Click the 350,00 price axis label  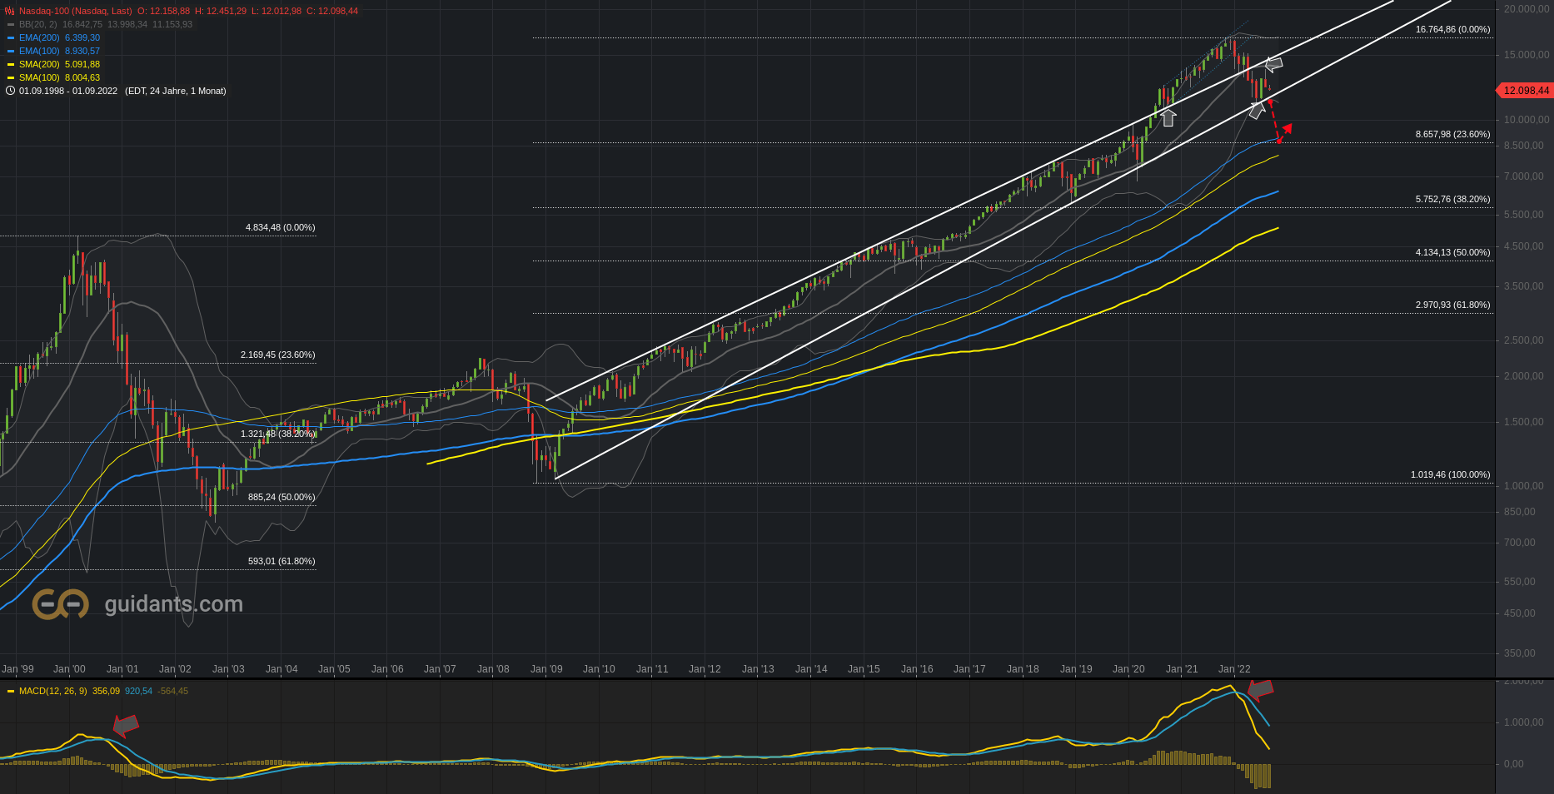coord(1520,653)
